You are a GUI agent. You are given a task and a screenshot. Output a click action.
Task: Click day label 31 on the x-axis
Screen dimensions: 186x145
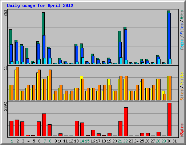point(174,141)
